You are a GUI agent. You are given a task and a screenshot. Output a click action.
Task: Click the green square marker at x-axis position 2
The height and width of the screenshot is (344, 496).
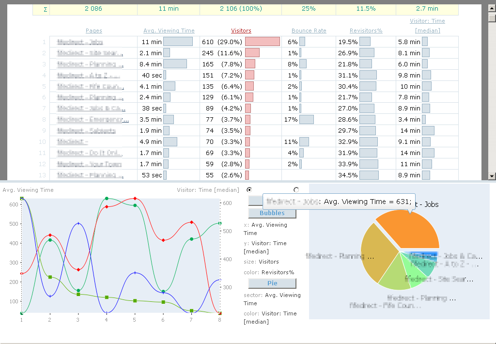tap(50, 277)
